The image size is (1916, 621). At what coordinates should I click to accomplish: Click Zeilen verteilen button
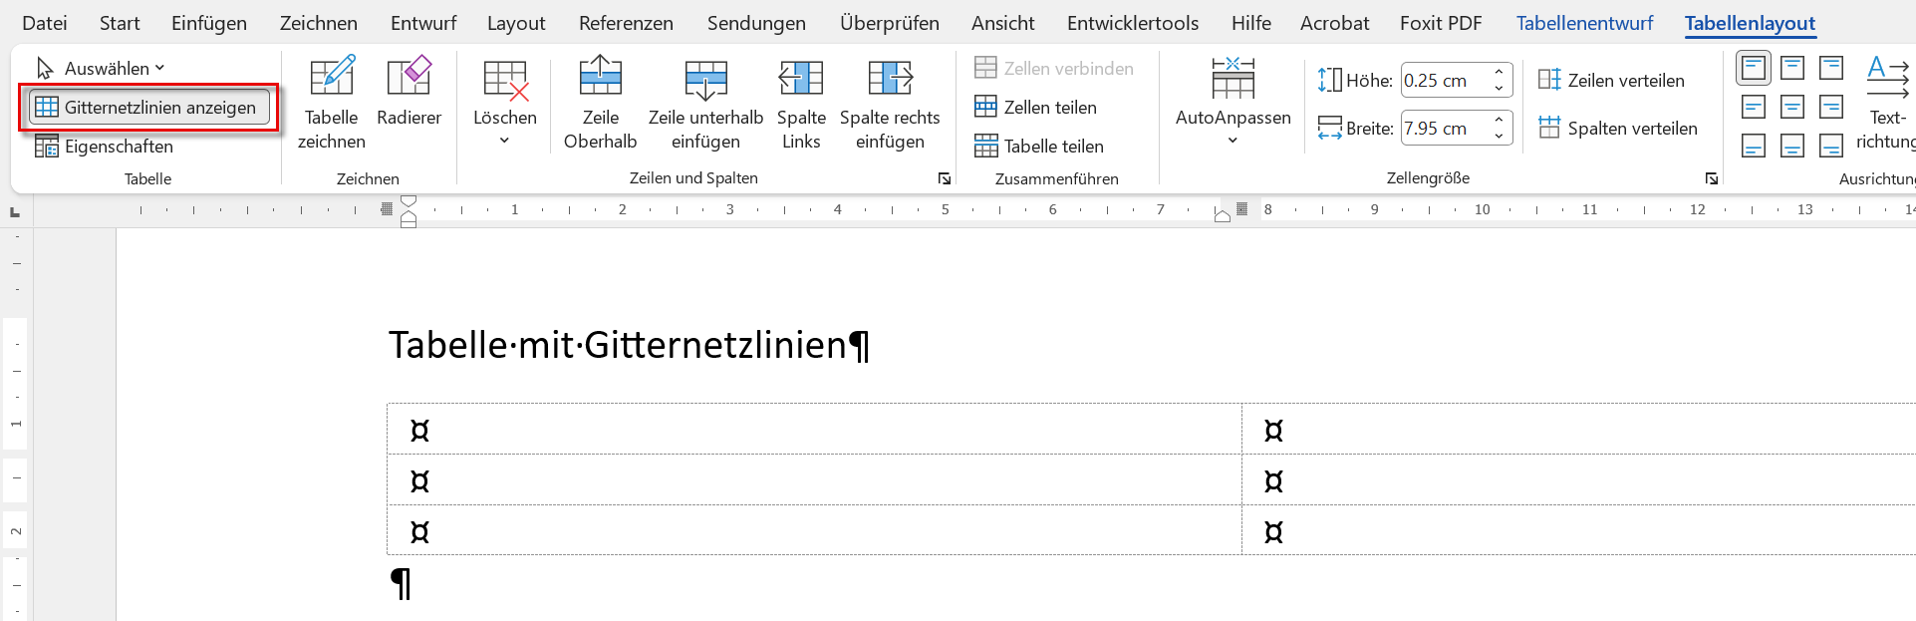click(1611, 81)
